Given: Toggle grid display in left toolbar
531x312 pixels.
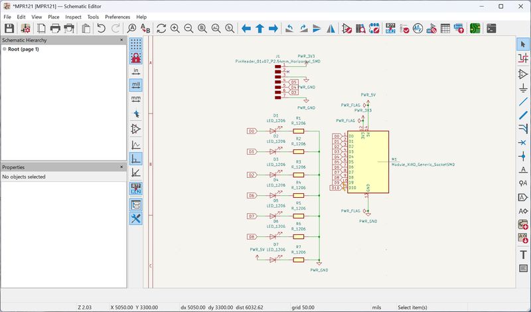Looking at the screenshot, I should pyautogui.click(x=136, y=44).
